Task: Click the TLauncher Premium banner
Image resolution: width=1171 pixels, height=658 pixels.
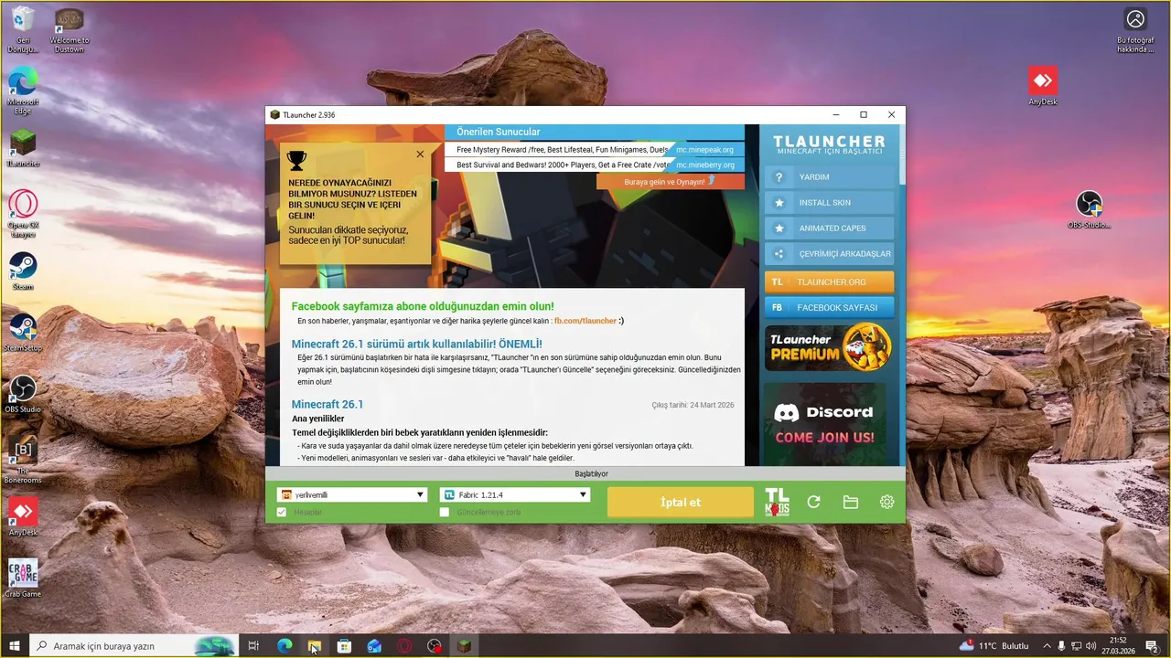Action: (x=829, y=347)
